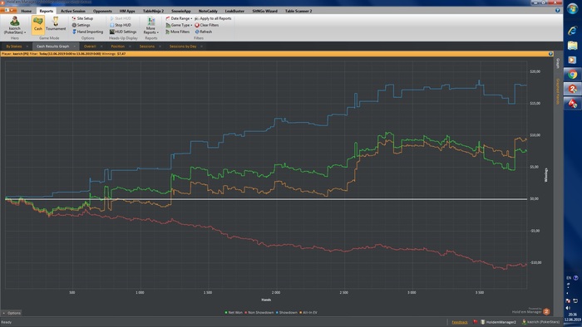
Task: Click HoldemManager2 database in status bar
Action: (499, 322)
